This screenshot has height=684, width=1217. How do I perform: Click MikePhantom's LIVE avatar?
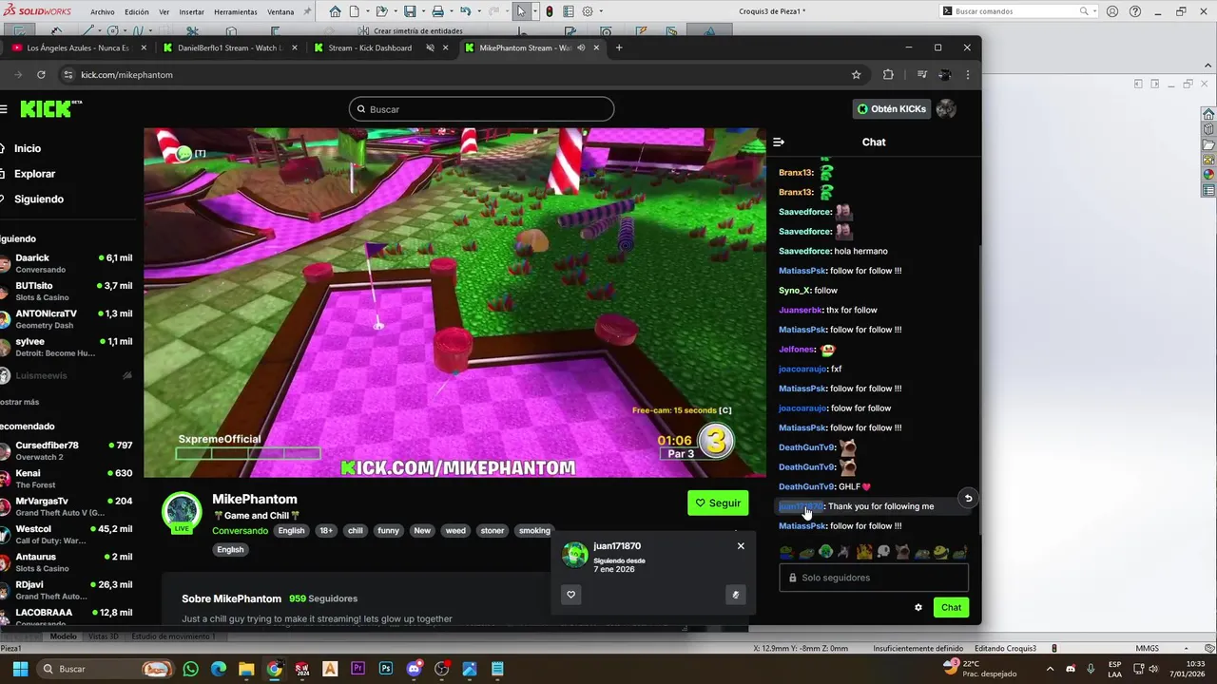(x=182, y=511)
